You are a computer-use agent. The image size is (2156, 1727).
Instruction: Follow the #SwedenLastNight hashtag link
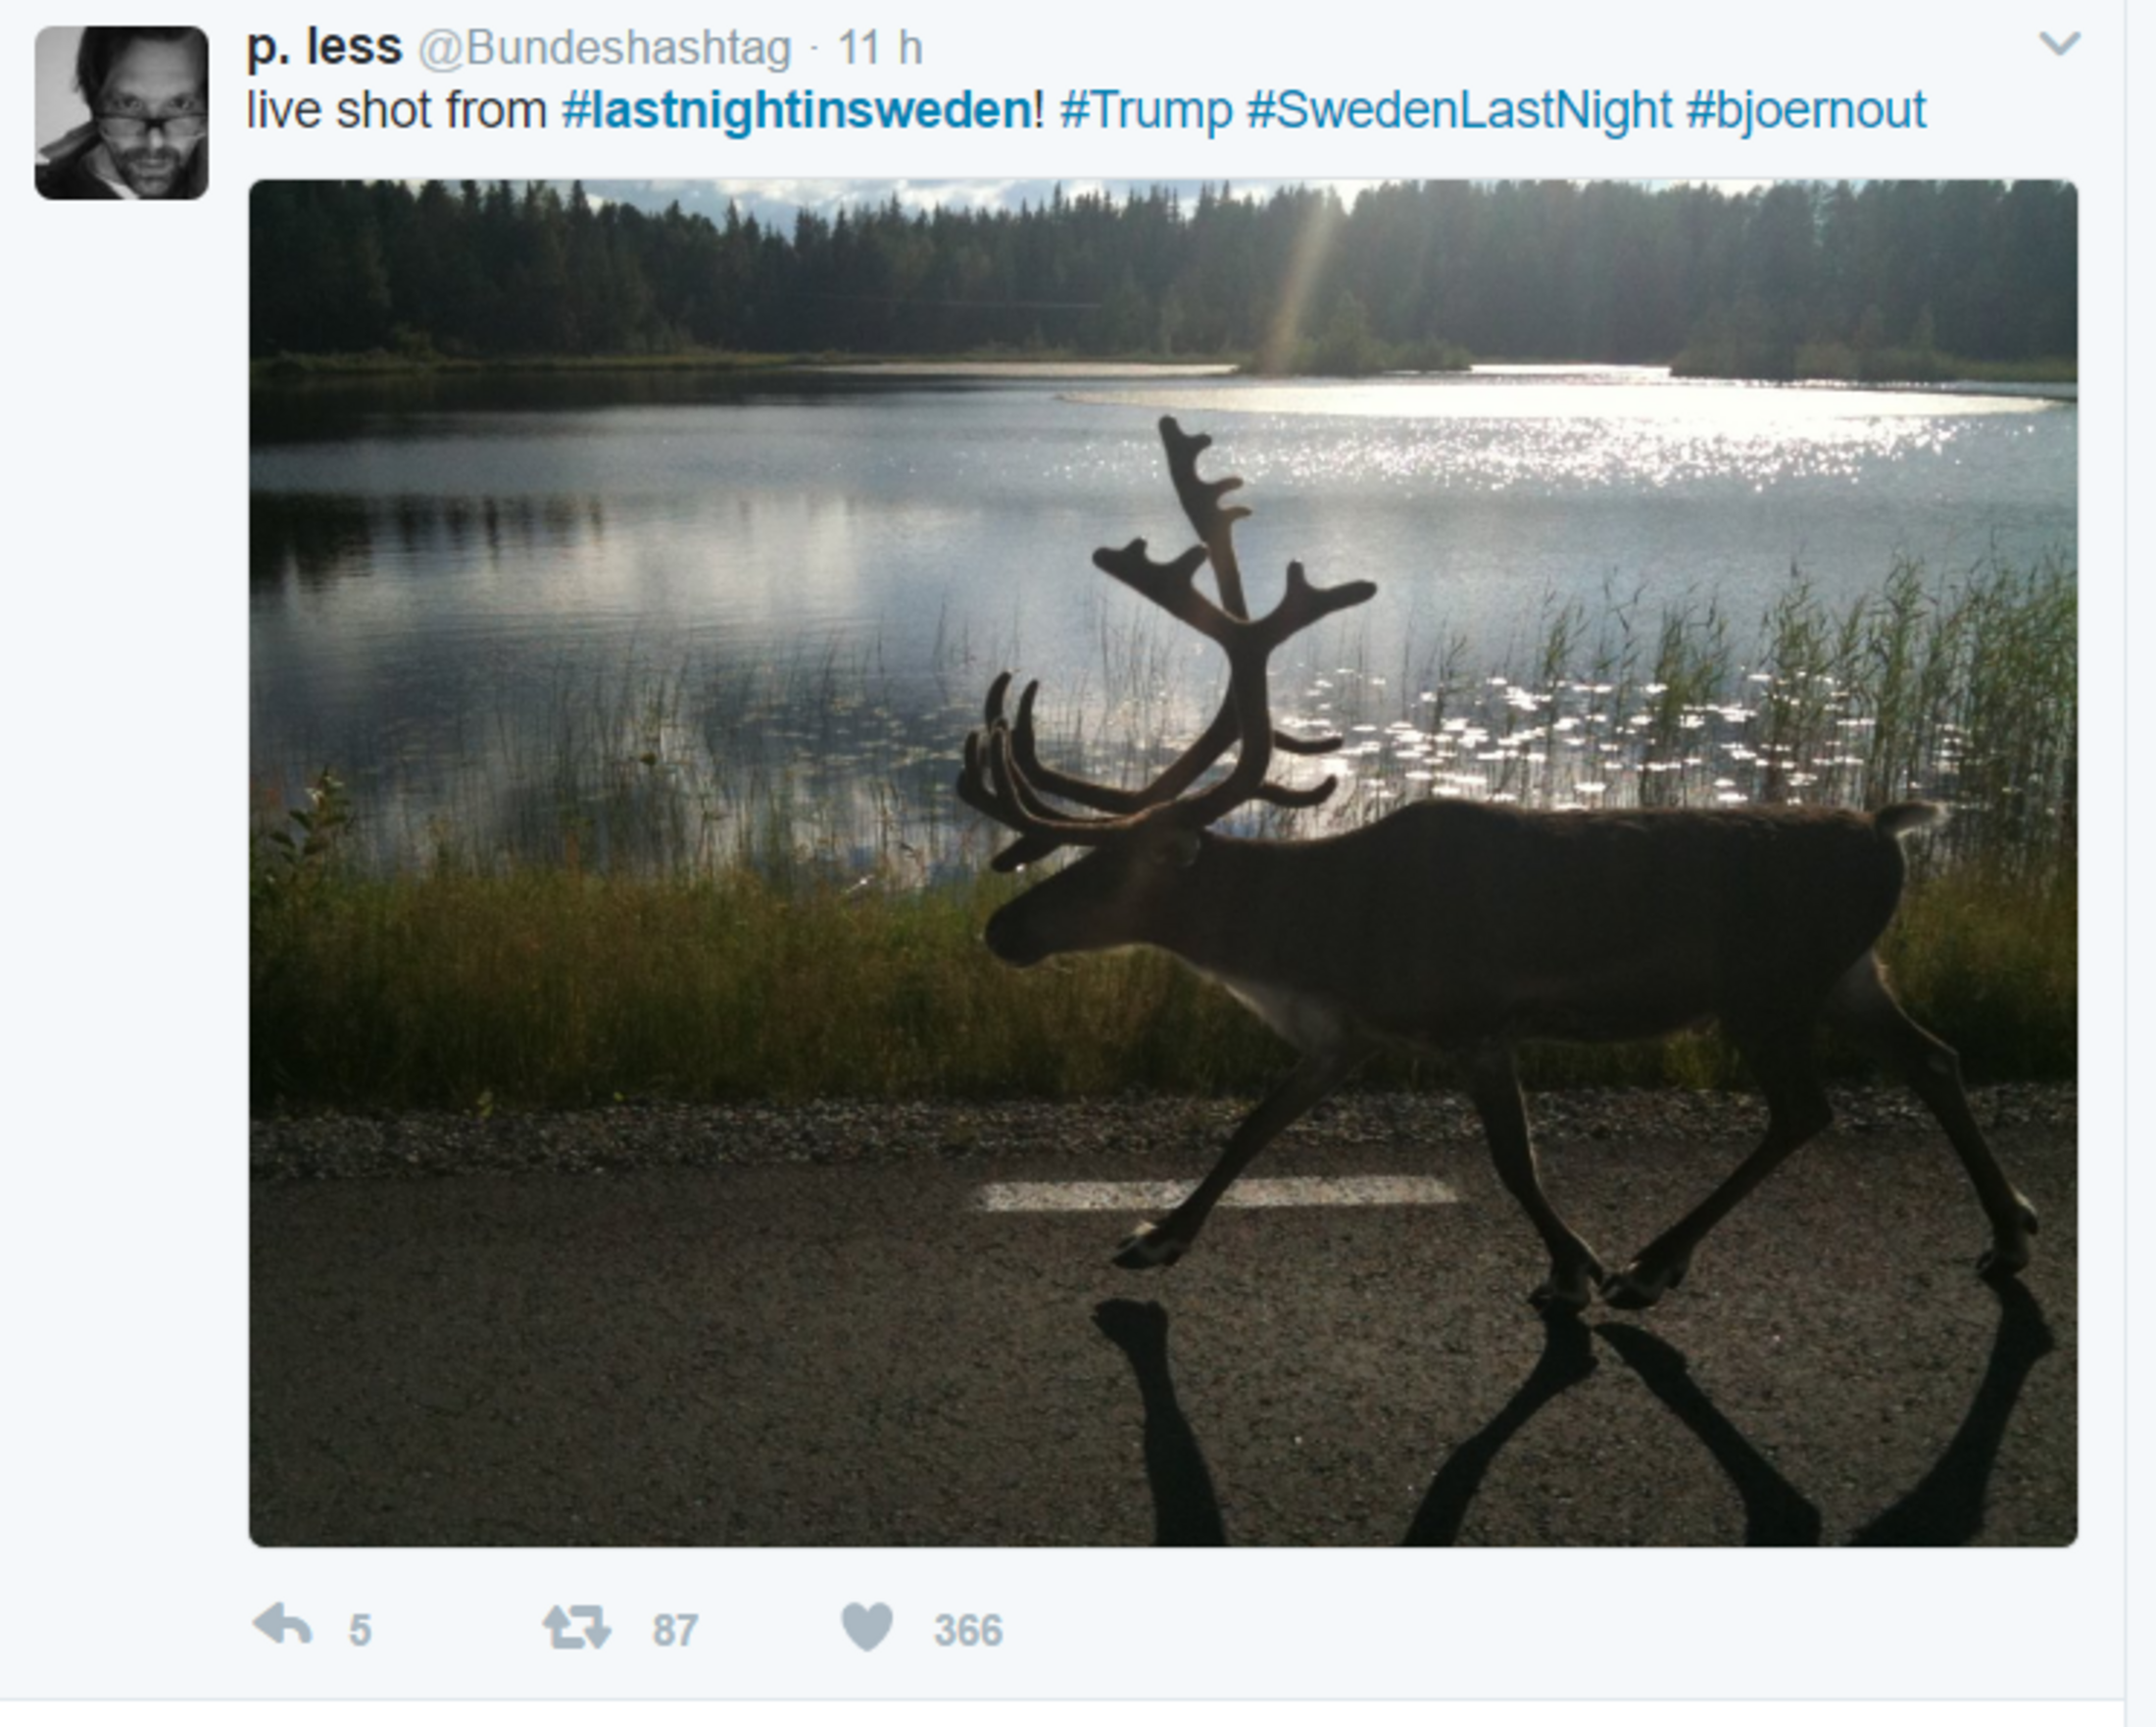click(1459, 110)
